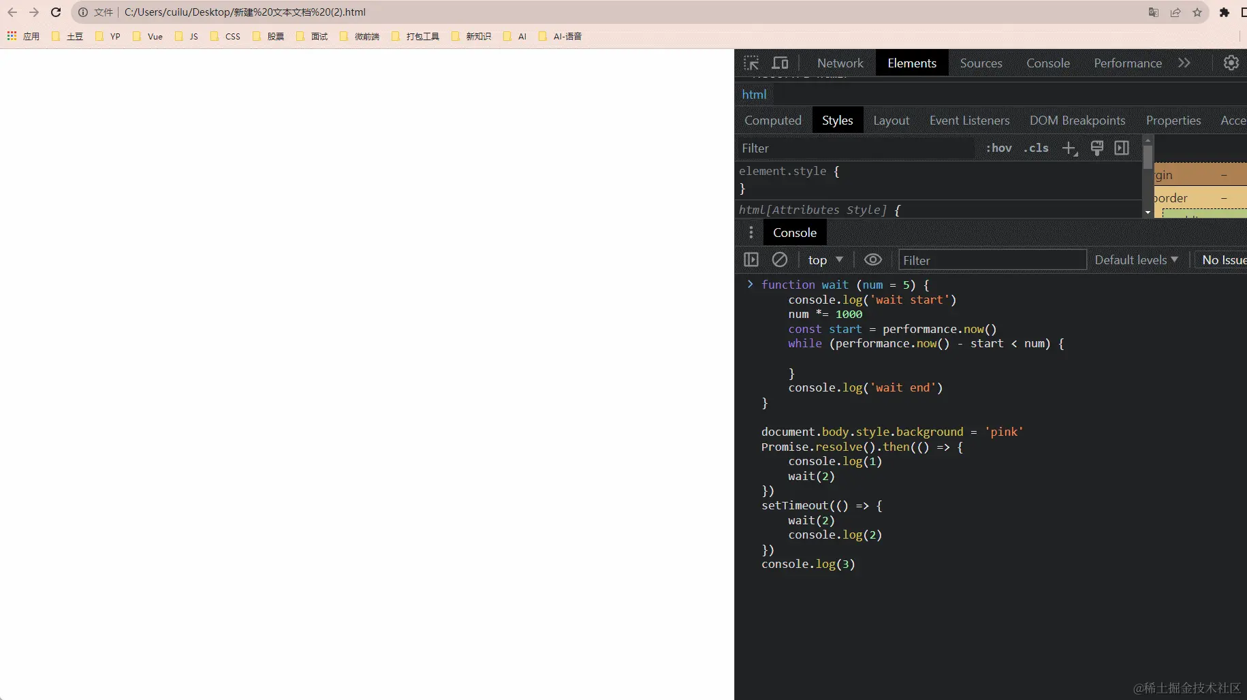Open the Properties pane tab

pos(1173,120)
